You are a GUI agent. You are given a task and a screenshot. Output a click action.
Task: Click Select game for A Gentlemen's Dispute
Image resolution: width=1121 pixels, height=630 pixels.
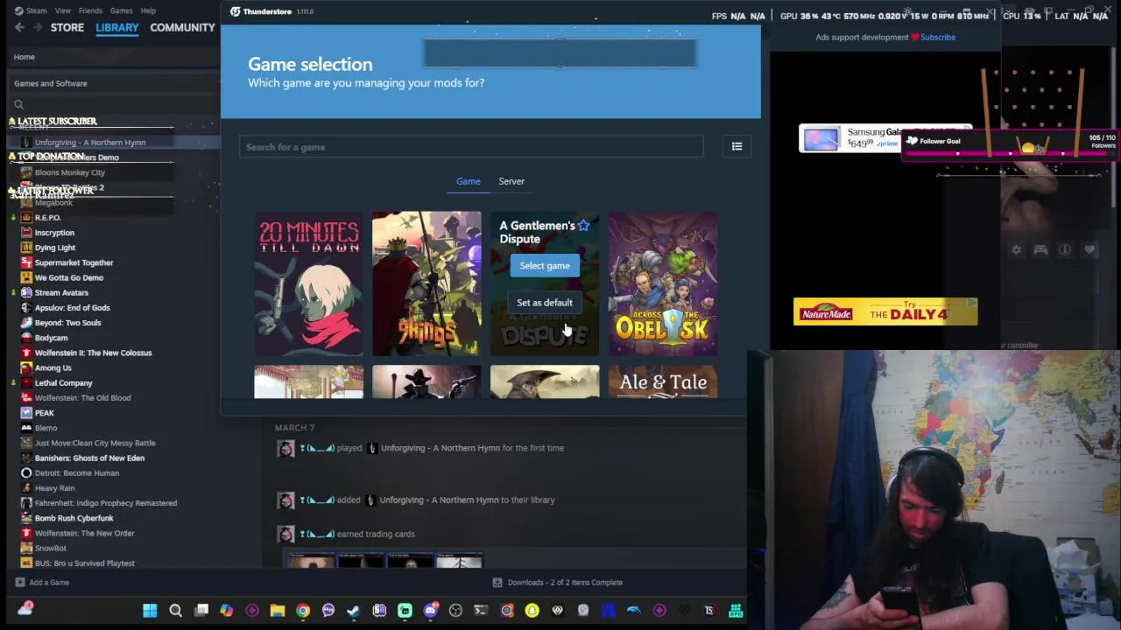[x=545, y=266]
